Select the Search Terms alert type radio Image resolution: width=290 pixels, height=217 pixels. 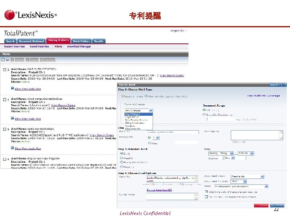123,96
